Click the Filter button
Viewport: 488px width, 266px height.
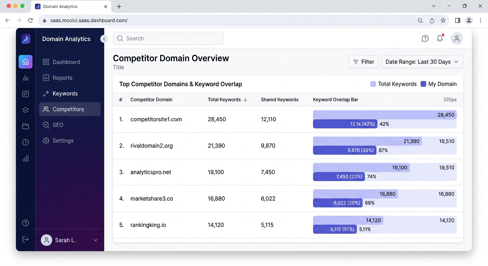[363, 62]
